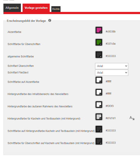Image resolution: width=140 pixels, height=156 pixels.
Task: Open the Rechte tab
Action: point(56,9)
